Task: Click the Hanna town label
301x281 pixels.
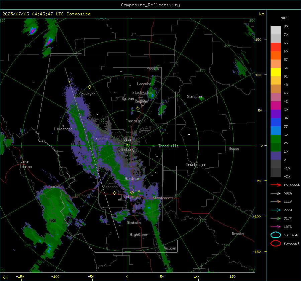Action: coord(234,149)
